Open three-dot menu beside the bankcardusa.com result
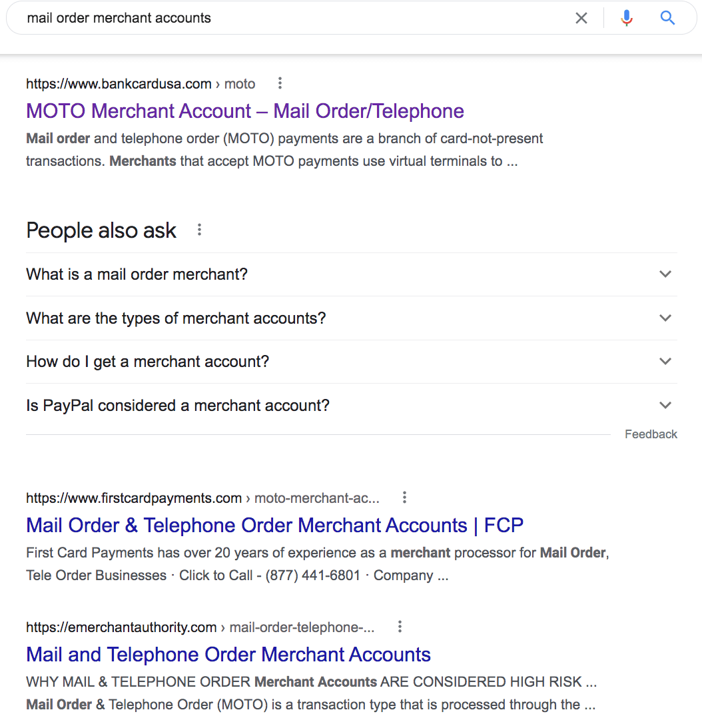The width and height of the screenshot is (702, 726). [280, 83]
